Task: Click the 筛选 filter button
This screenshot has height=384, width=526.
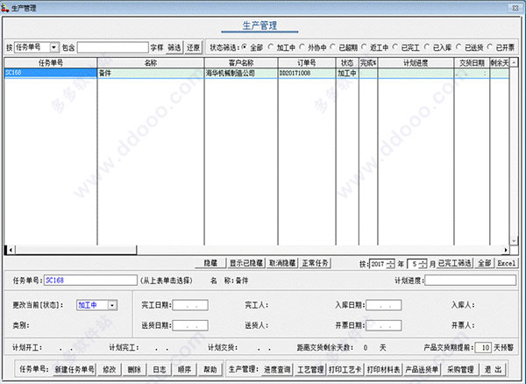Action: 174,47
